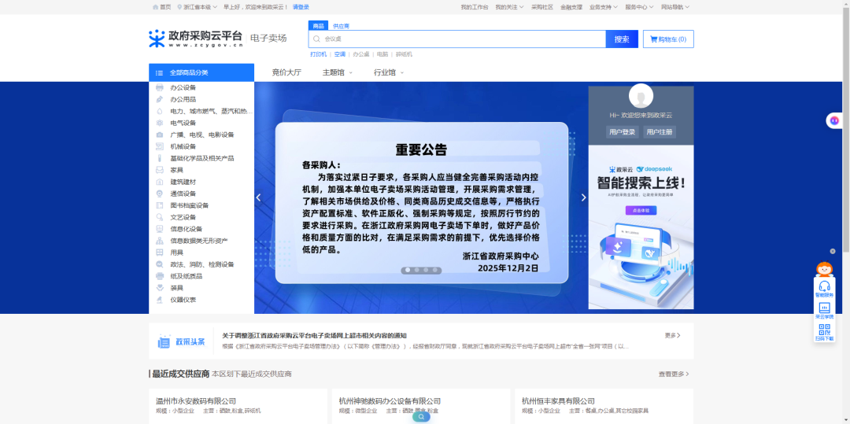Screen dimensions: 850x424
Task: Click 查看更多 for recent suppliers
Action: pos(674,374)
